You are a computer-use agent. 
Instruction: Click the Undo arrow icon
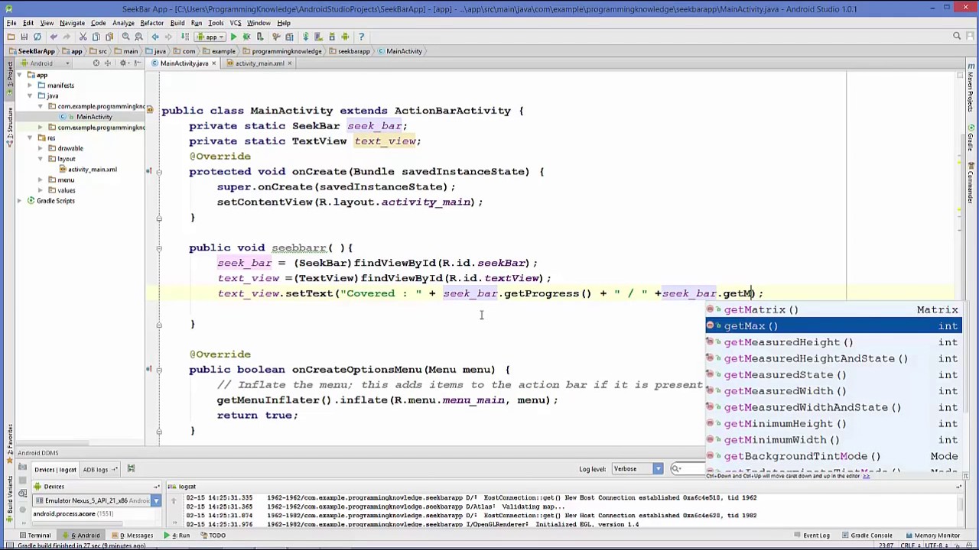[x=54, y=37]
